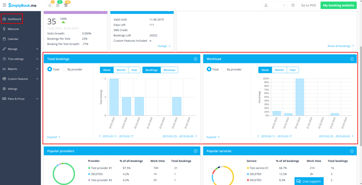The width and height of the screenshot is (362, 185).
Task: Go to previous week 2019-02-11 in Workload
Action: click(274, 136)
